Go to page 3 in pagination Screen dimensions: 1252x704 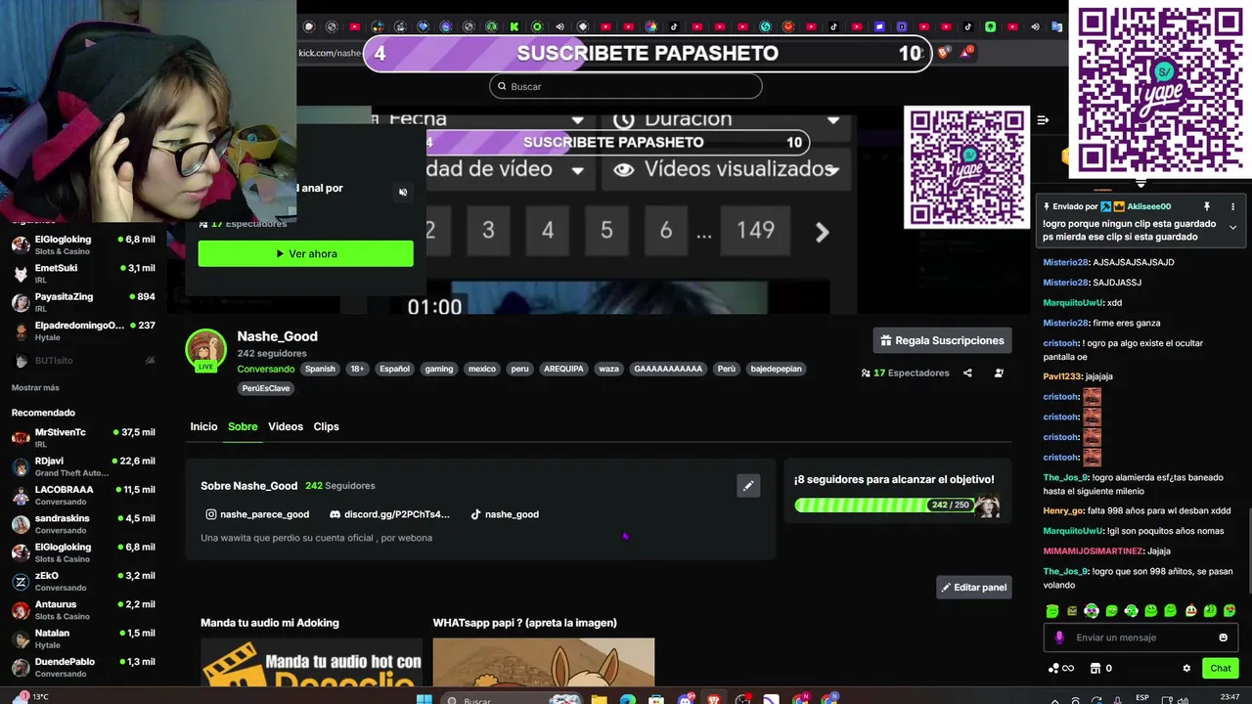pyautogui.click(x=488, y=231)
